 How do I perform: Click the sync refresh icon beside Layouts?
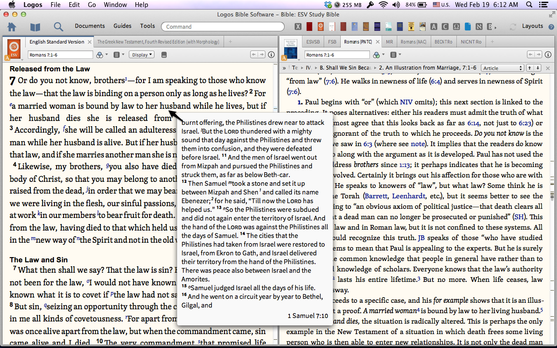click(x=514, y=27)
